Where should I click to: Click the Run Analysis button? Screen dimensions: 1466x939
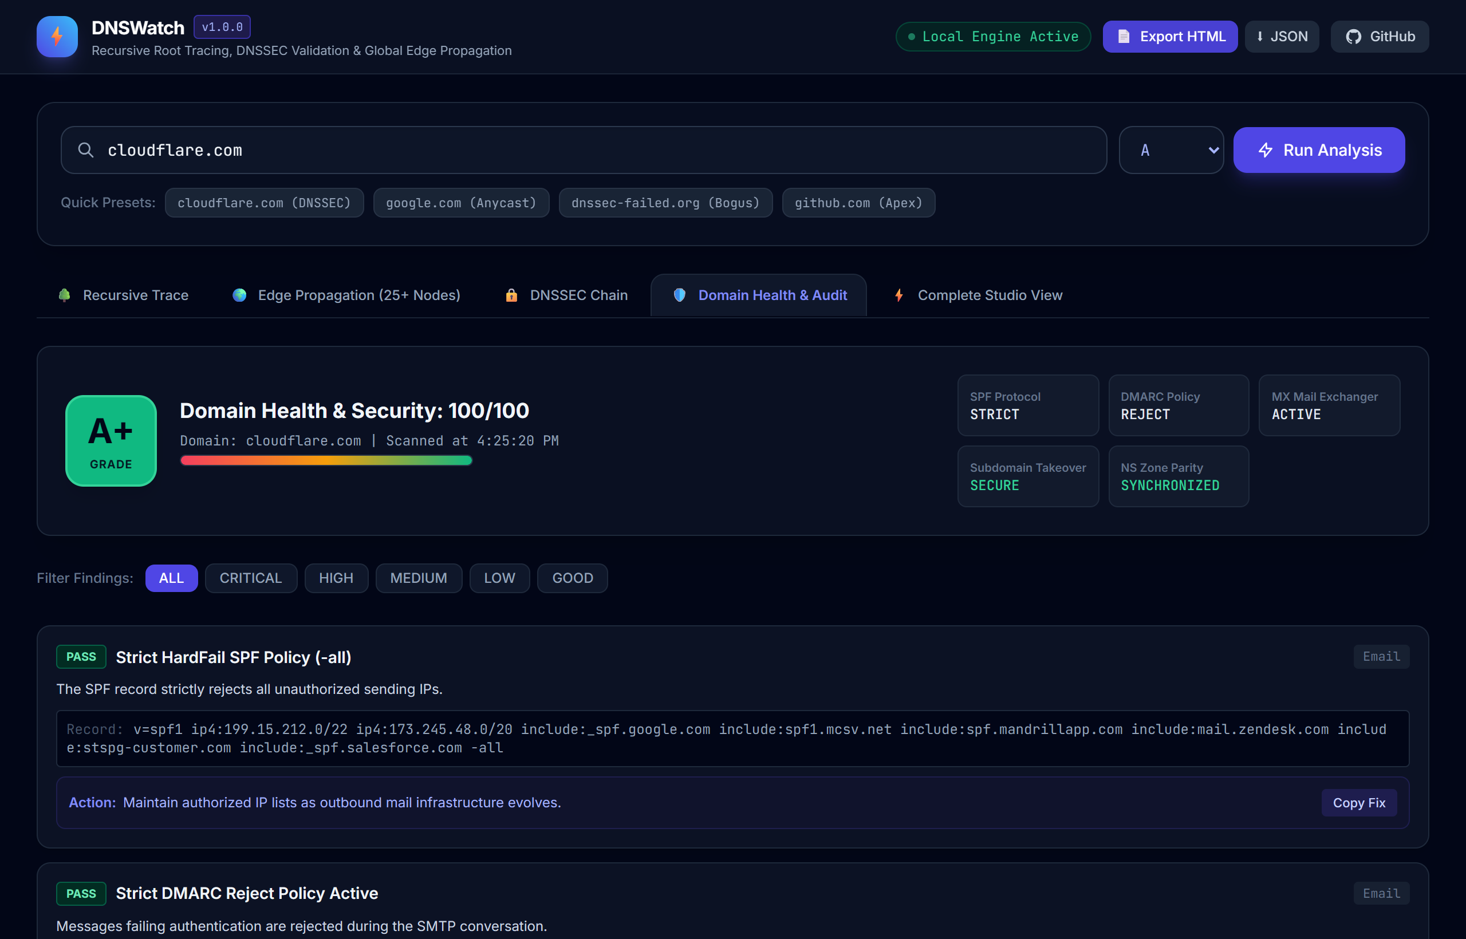coord(1319,150)
